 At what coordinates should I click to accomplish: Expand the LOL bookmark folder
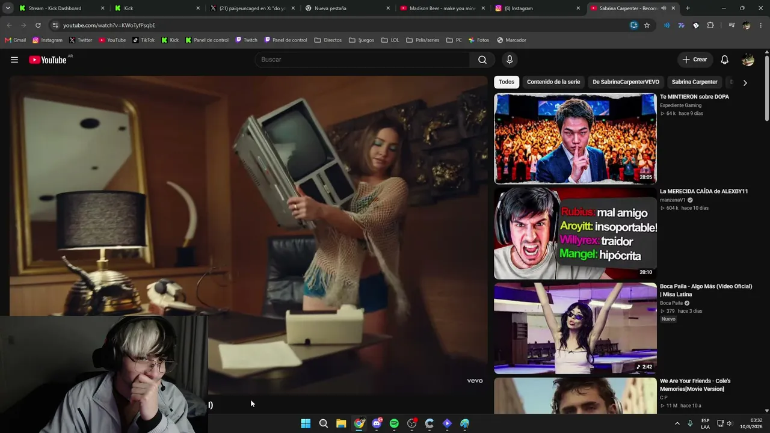[x=390, y=40]
